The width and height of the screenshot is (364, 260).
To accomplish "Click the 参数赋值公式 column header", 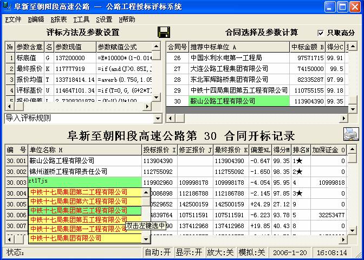I will pos(124,47).
